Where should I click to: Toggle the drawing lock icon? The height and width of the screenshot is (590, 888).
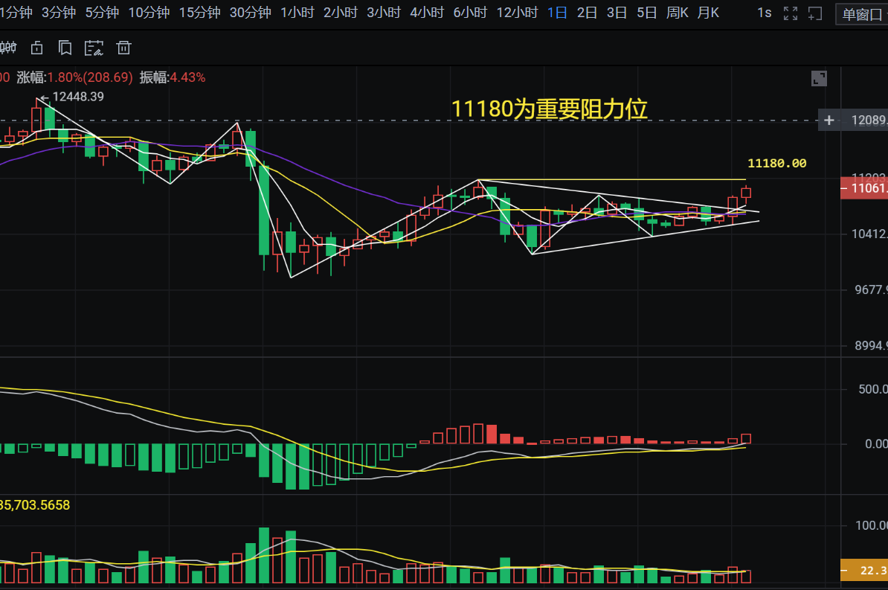click(36, 48)
